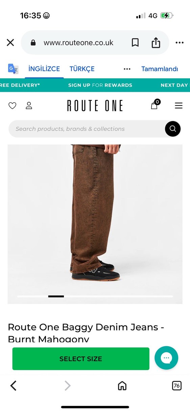Tap the bookmark icon in address bar

coord(135,43)
